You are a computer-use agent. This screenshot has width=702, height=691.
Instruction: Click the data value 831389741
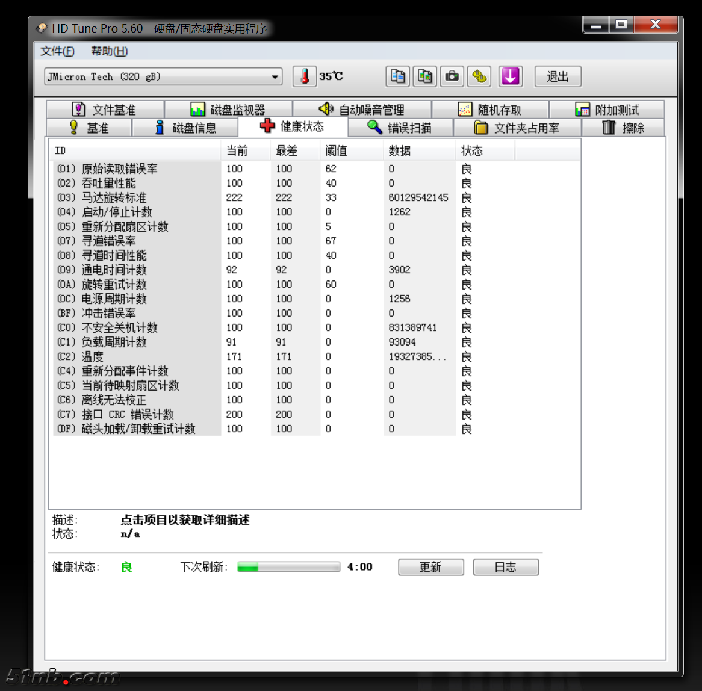pos(412,327)
